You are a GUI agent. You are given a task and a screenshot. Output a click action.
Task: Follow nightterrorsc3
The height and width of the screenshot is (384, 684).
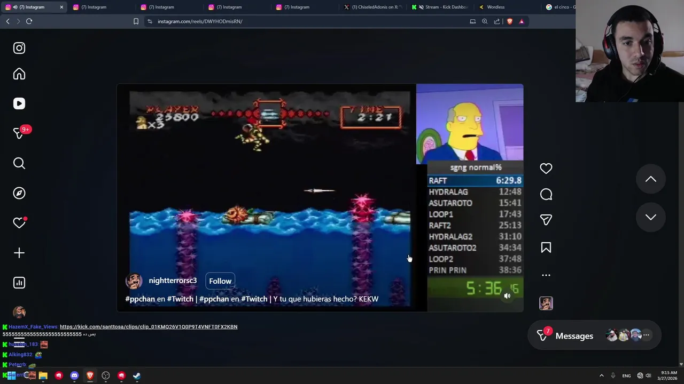click(x=220, y=281)
